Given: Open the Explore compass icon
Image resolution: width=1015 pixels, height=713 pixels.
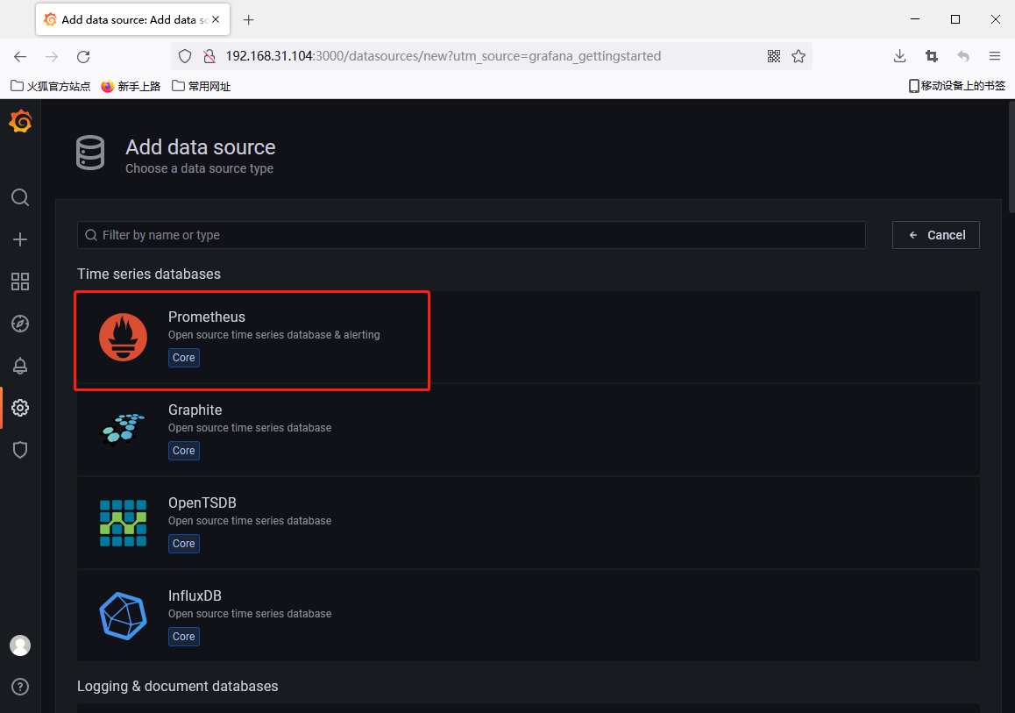Looking at the screenshot, I should [20, 324].
